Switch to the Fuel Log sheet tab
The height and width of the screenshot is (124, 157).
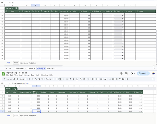click(51, 68)
